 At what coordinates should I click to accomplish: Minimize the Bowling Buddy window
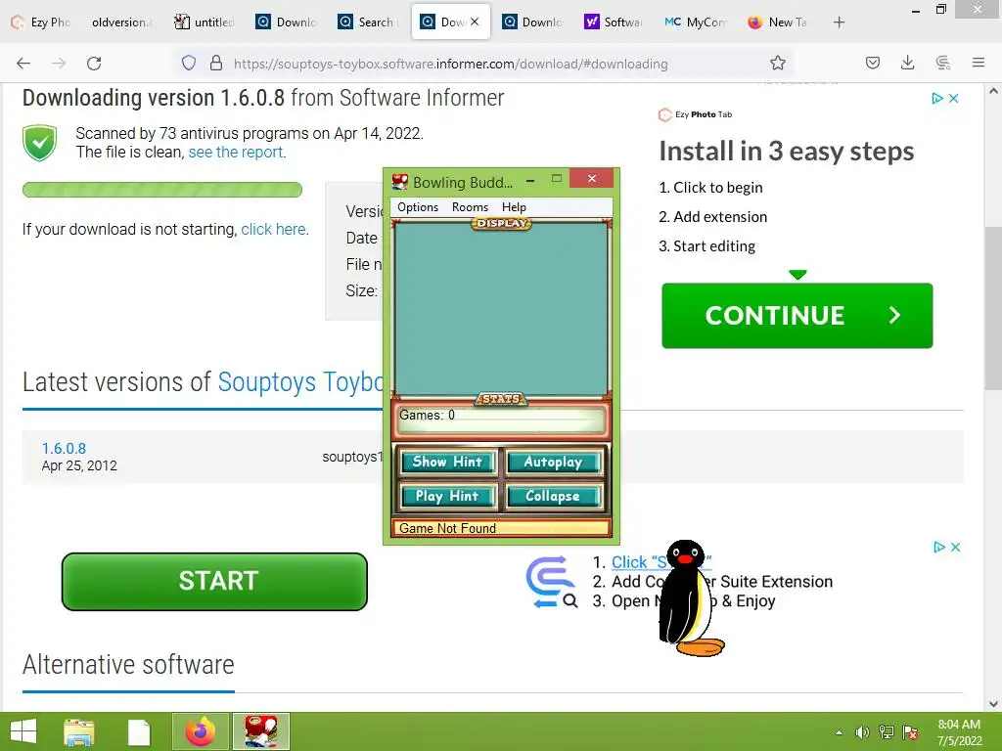pyautogui.click(x=530, y=181)
